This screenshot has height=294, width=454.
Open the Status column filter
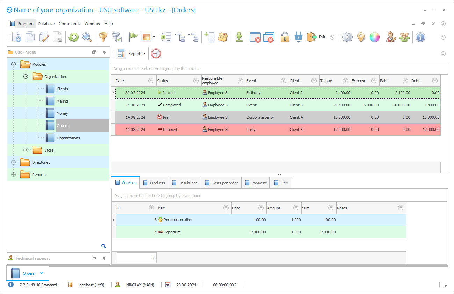point(196,80)
